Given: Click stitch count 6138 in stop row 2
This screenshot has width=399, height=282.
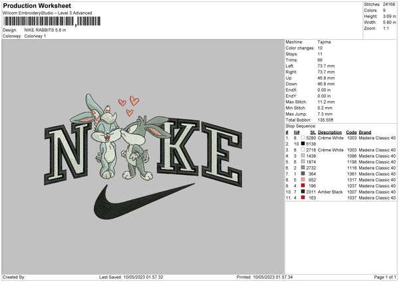Looking at the screenshot, I should [x=311, y=144].
